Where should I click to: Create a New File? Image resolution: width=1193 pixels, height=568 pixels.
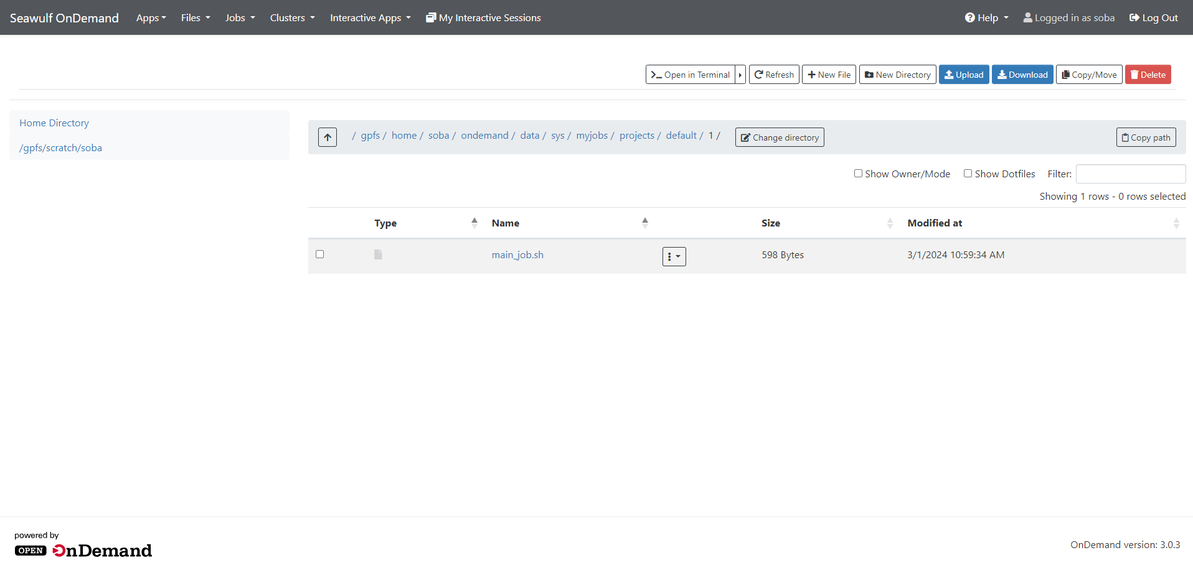pos(829,75)
